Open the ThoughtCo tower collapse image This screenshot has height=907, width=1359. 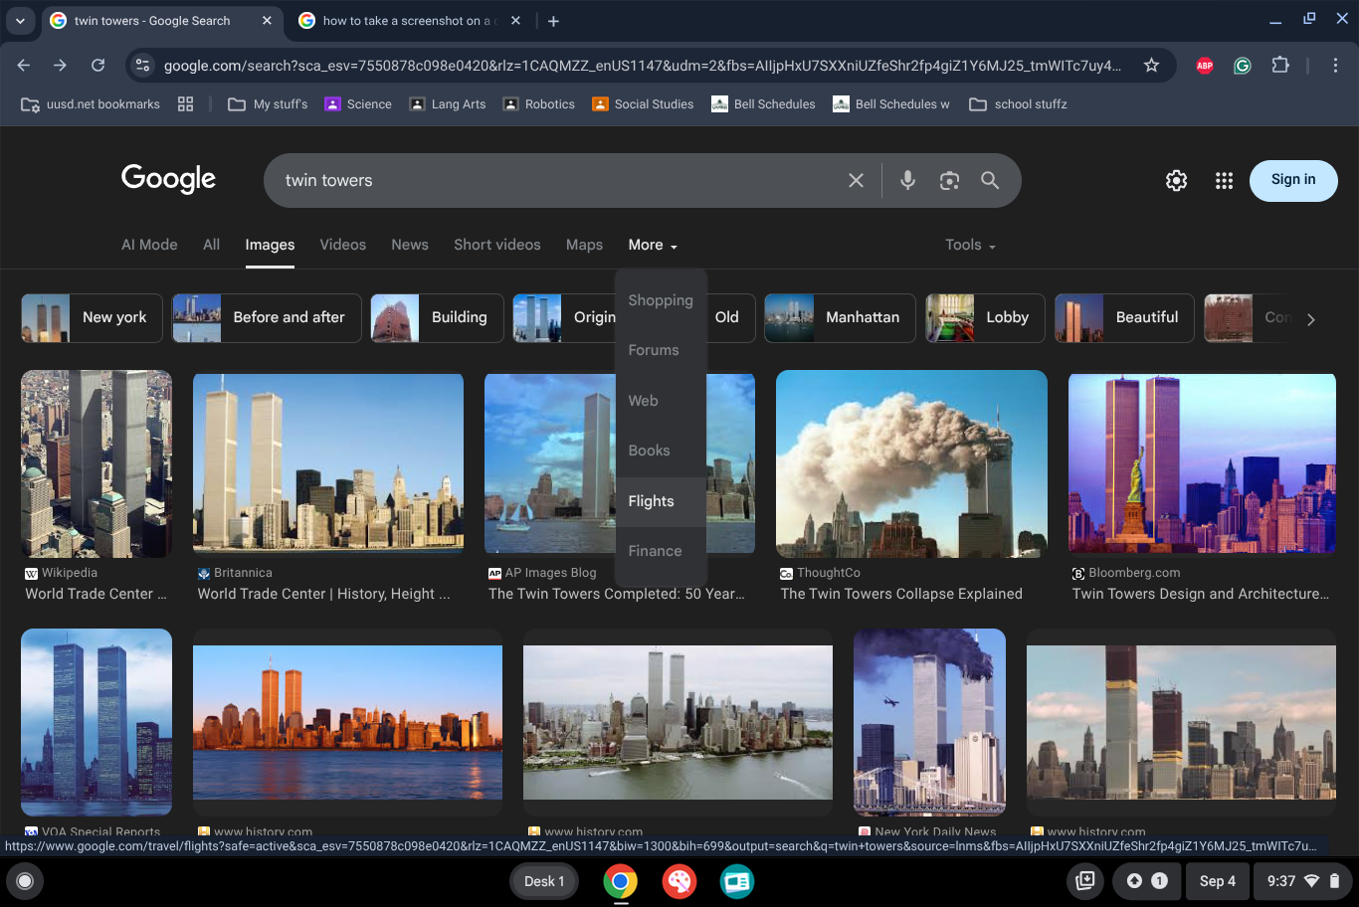(x=910, y=463)
